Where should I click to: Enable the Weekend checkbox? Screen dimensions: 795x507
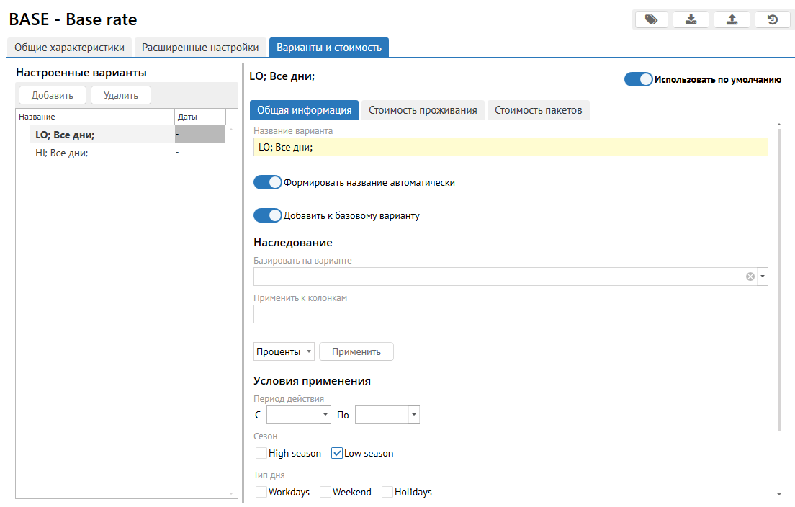click(325, 492)
